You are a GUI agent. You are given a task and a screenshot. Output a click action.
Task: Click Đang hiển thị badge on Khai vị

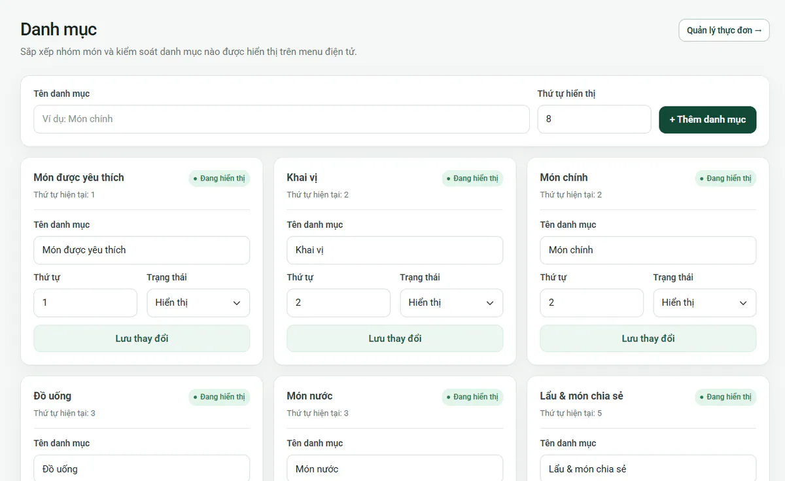[x=472, y=178]
